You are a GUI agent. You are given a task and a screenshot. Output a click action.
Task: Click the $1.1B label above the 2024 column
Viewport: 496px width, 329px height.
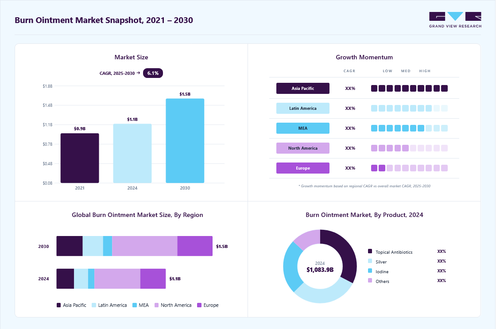tap(132, 119)
